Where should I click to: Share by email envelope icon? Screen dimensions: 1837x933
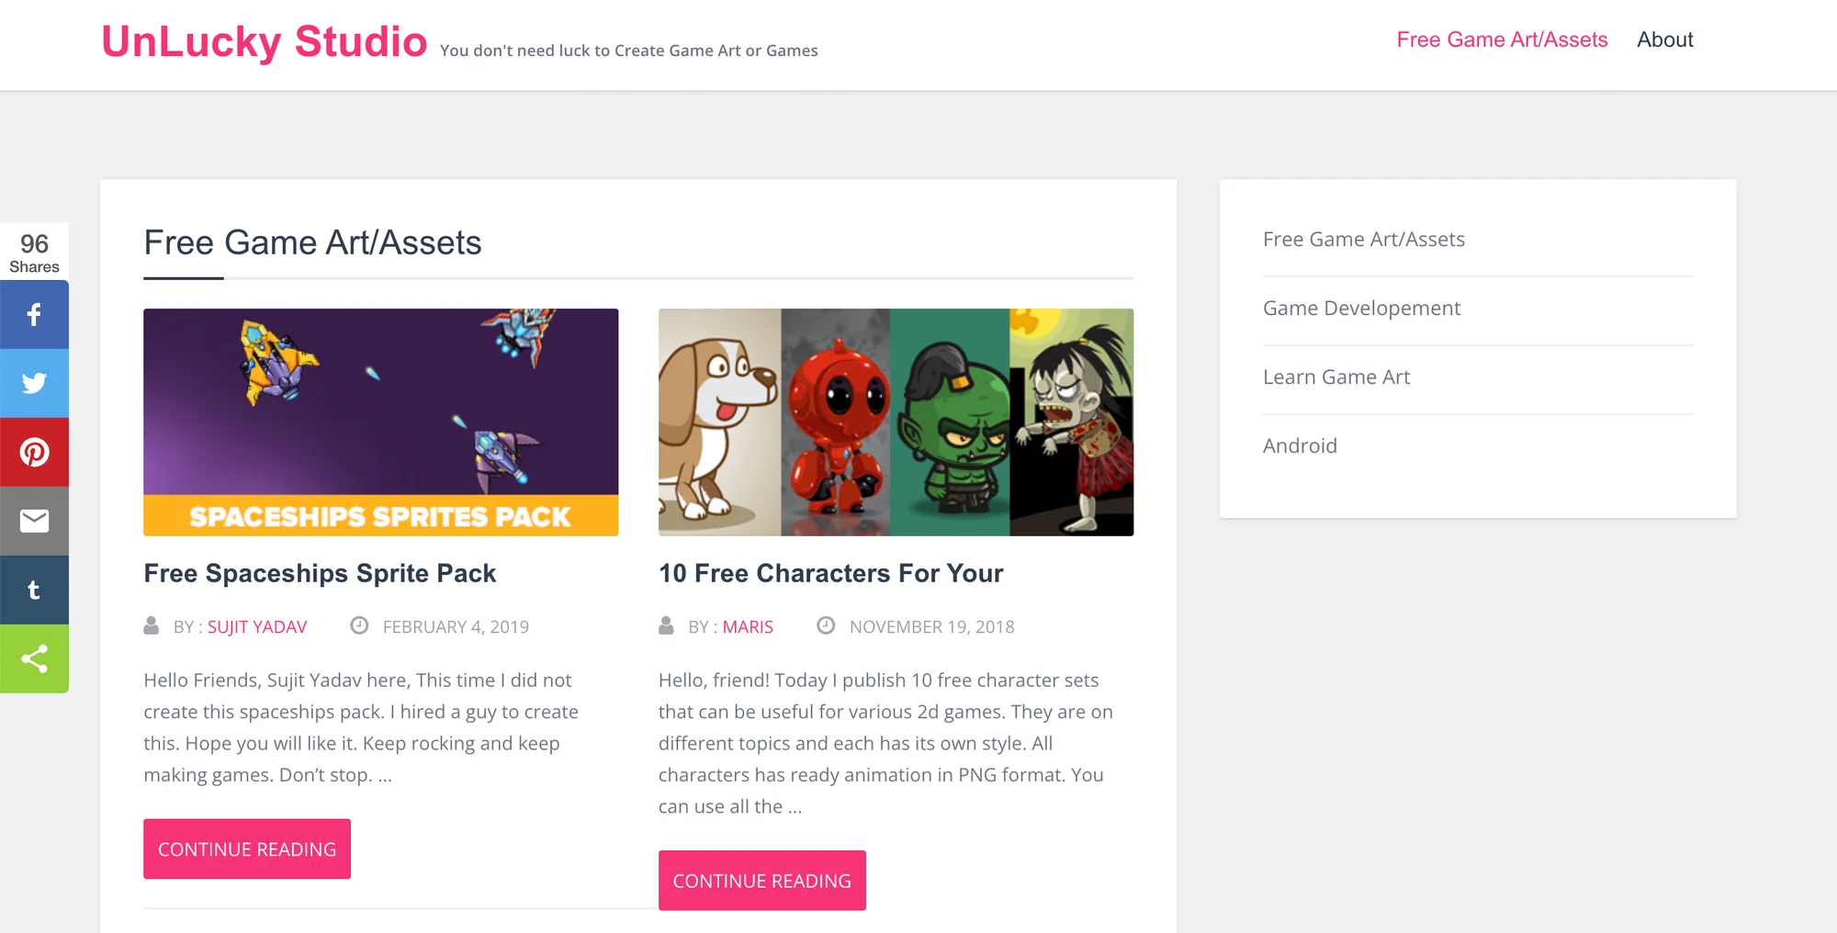pyautogui.click(x=34, y=521)
